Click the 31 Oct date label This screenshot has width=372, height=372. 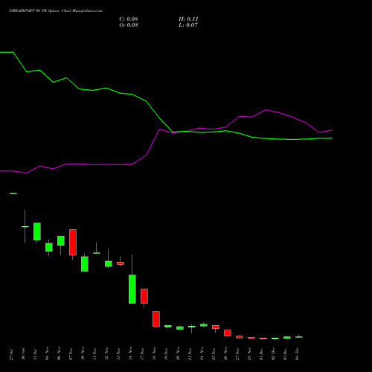35,354
